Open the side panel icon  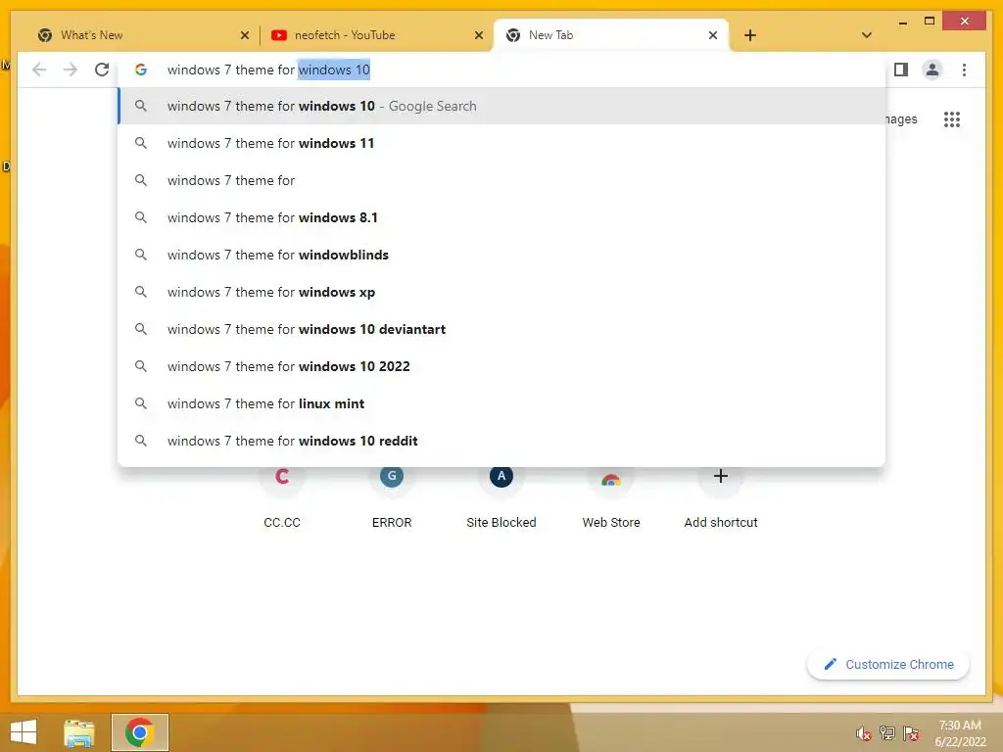click(901, 70)
